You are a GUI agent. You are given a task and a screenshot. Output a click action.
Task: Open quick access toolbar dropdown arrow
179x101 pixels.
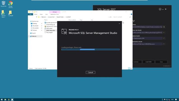36,12
